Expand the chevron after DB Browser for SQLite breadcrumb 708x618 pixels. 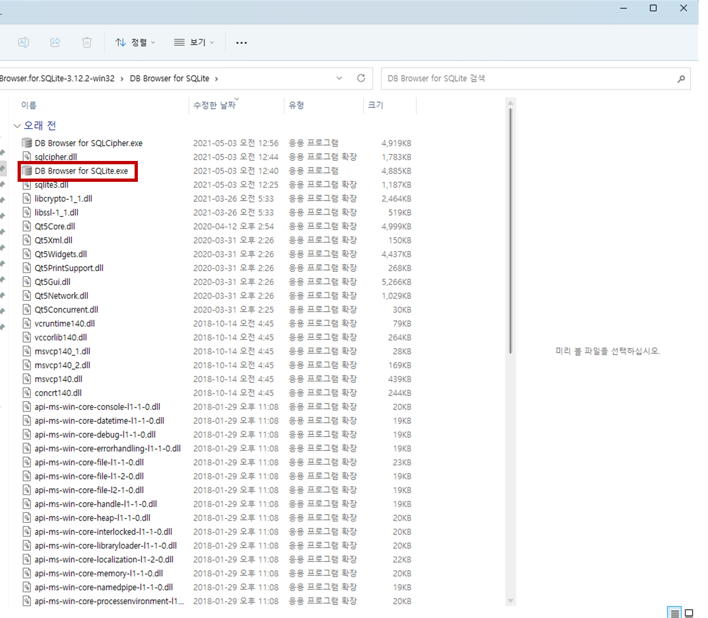pos(216,79)
